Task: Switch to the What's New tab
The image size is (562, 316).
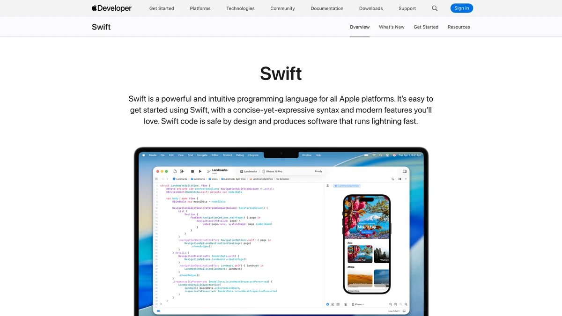Action: click(392, 27)
